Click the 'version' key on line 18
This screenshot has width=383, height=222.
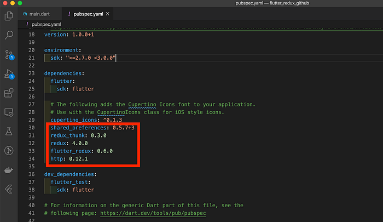coord(55,35)
